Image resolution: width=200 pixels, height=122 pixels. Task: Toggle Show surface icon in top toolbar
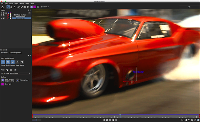31,7
